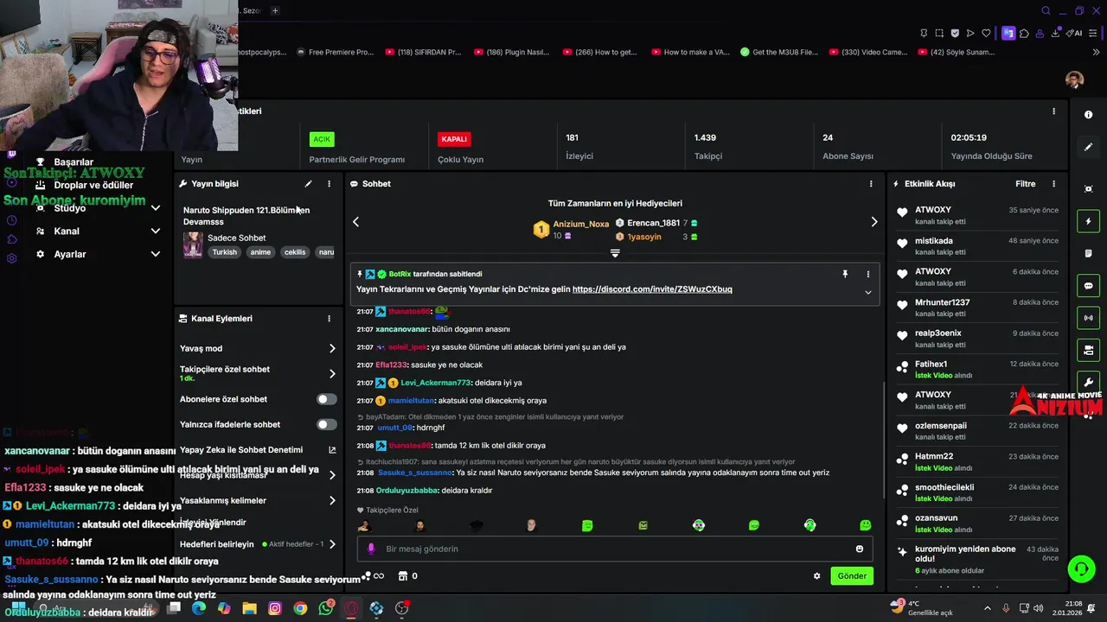Open Yayın bilgisi three-dot menu

(329, 184)
